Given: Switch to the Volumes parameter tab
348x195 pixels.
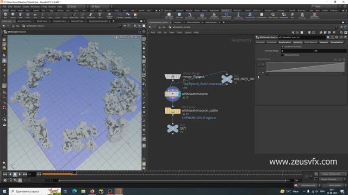Looking at the screenshot, I should pos(324,42).
